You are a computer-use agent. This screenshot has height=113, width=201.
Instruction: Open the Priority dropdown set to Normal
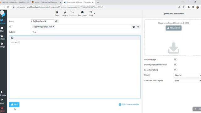click(x=187, y=75)
